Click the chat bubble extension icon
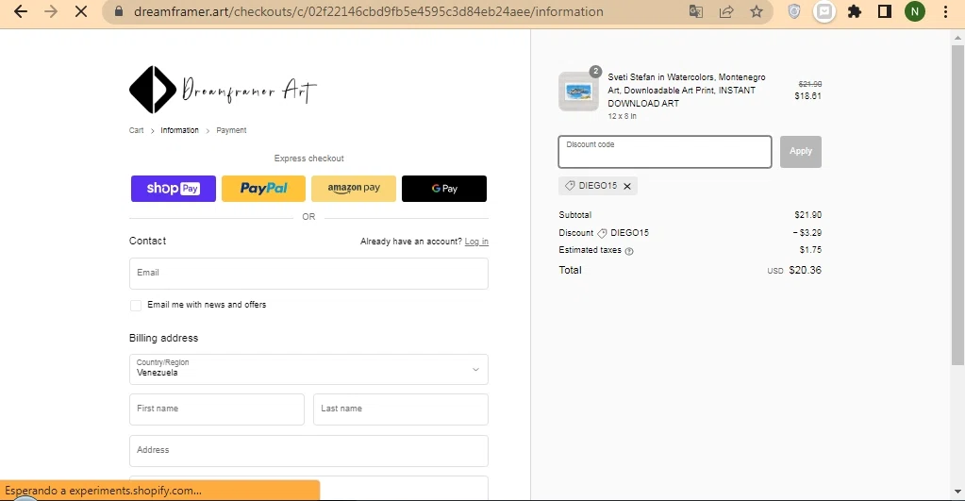 [x=824, y=11]
